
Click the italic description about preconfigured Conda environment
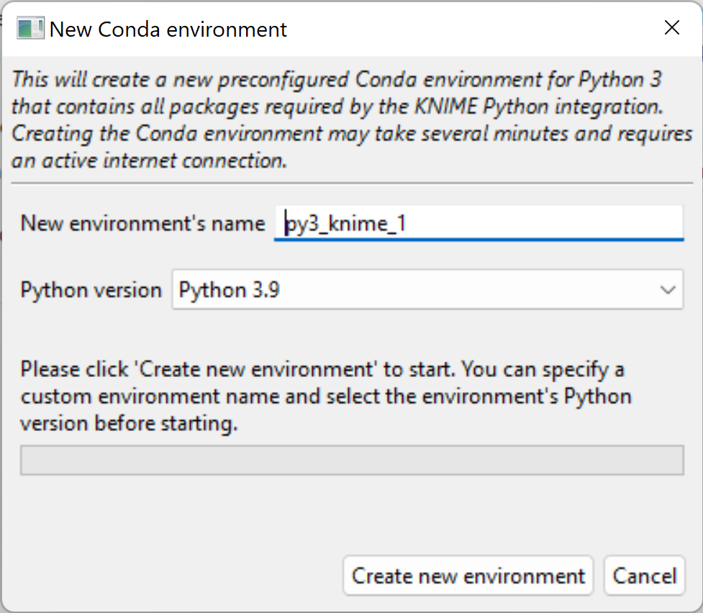352,120
